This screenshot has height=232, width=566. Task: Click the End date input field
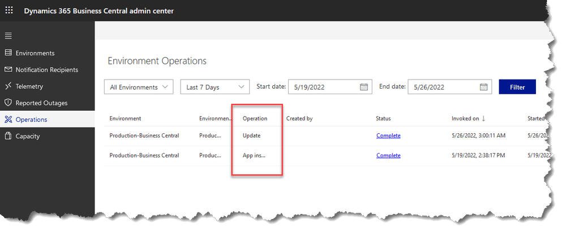click(x=450, y=87)
